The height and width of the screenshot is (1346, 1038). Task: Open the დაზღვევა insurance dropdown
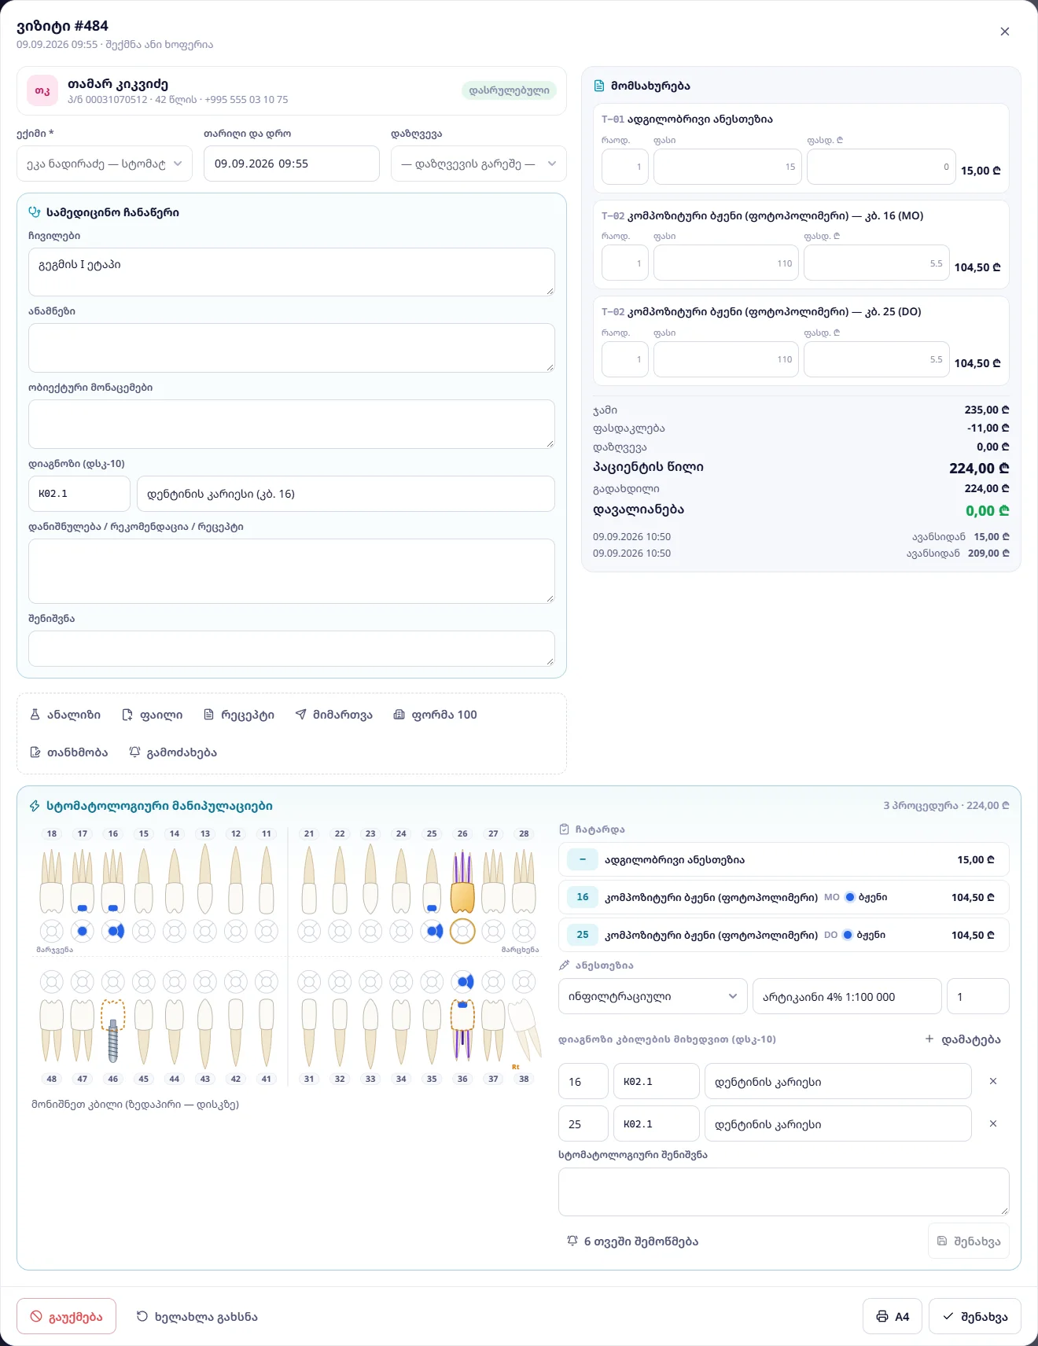tap(479, 164)
